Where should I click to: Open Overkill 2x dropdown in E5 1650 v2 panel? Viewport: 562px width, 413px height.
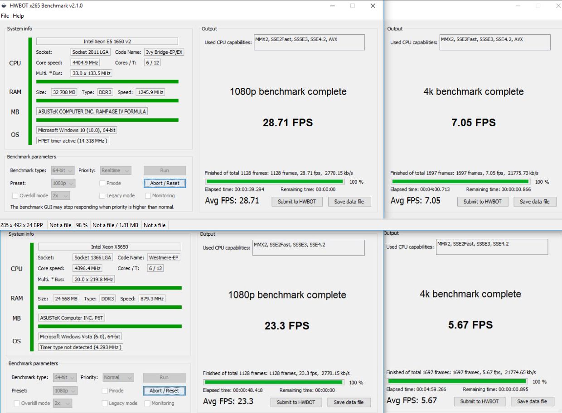click(x=61, y=196)
